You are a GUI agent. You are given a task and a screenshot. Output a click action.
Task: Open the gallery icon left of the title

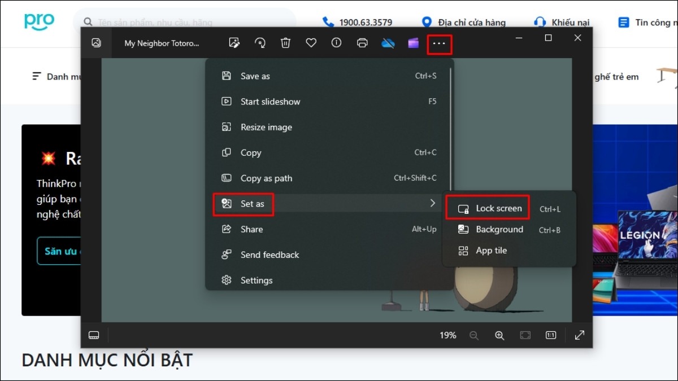[x=96, y=43]
